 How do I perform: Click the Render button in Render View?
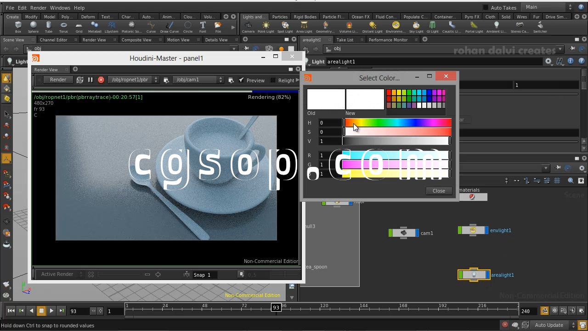pyautogui.click(x=58, y=80)
